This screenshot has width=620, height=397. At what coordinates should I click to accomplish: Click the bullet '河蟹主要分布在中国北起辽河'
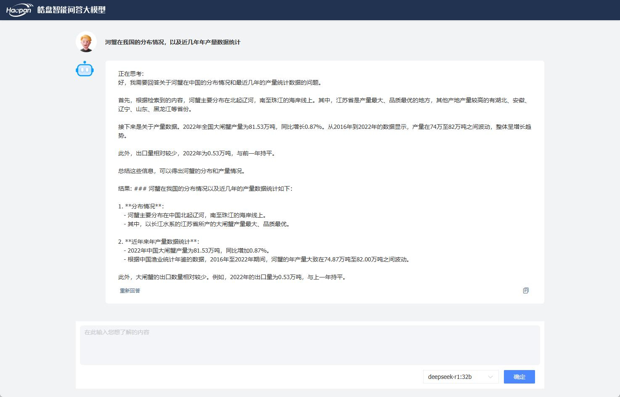pos(196,215)
